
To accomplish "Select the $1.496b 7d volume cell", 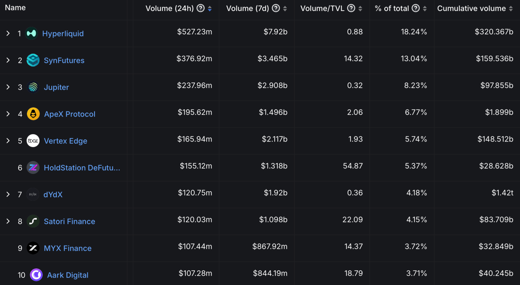I will point(273,112).
